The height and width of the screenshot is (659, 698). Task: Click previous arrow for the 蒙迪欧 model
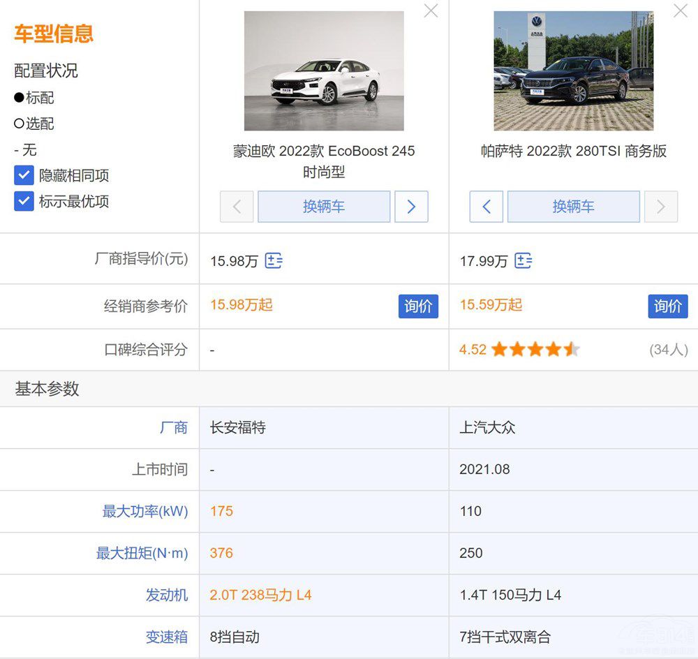click(x=237, y=207)
